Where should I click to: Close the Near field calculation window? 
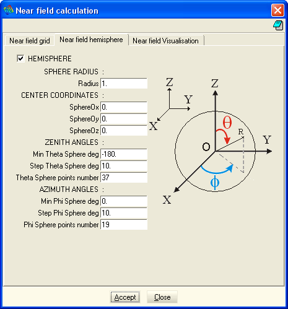click(277, 10)
